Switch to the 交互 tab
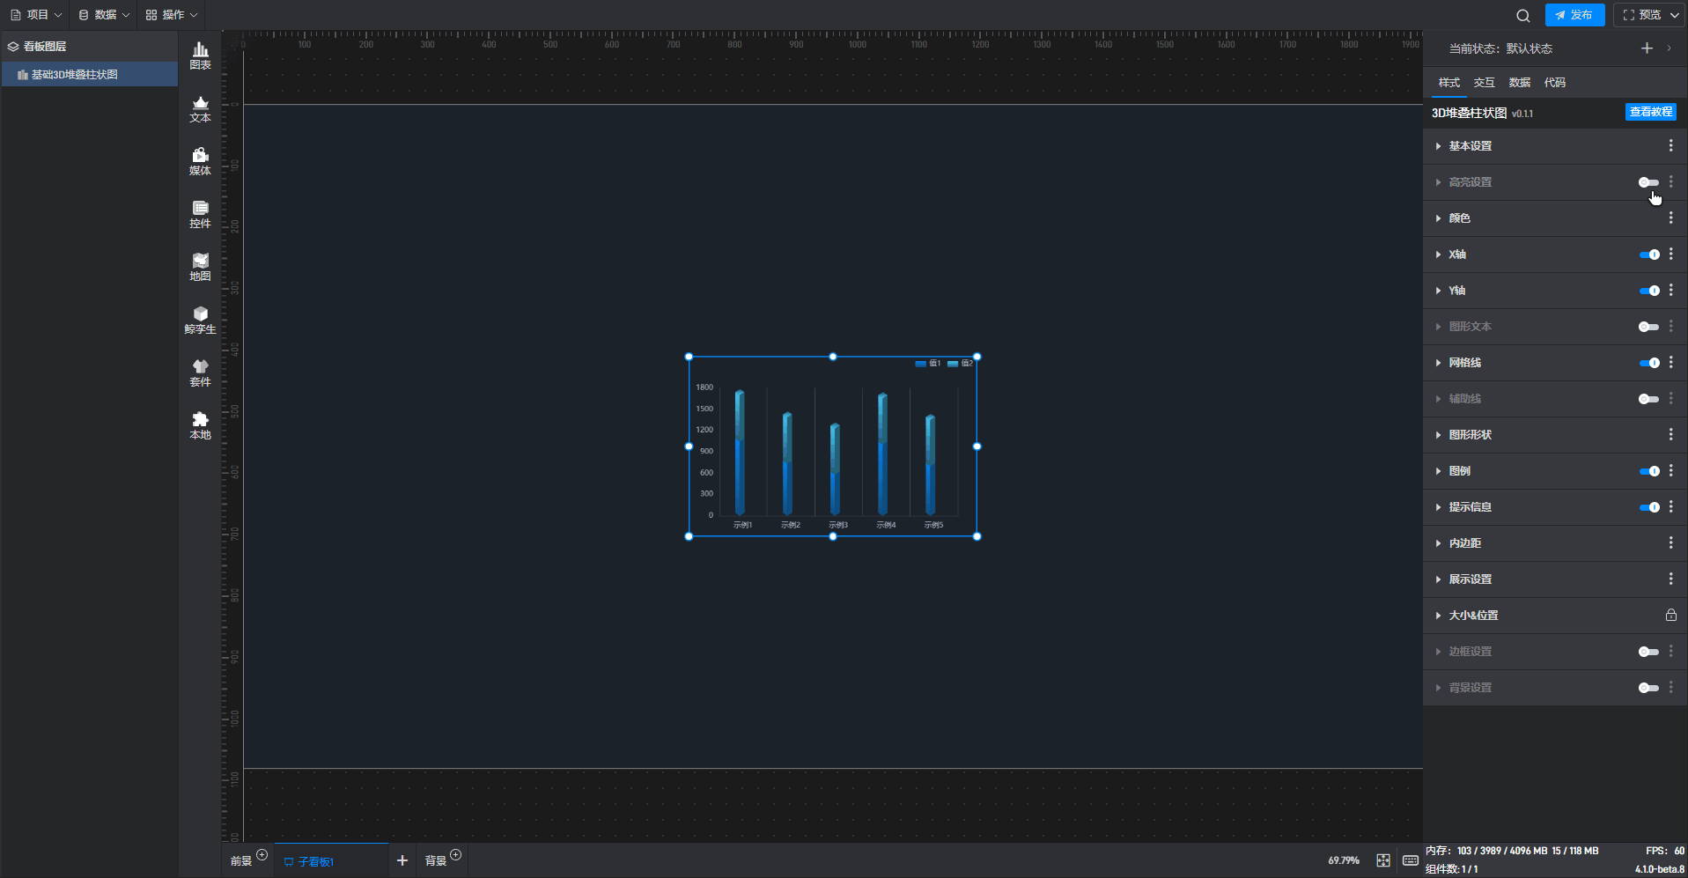1688x878 pixels. pos(1485,83)
